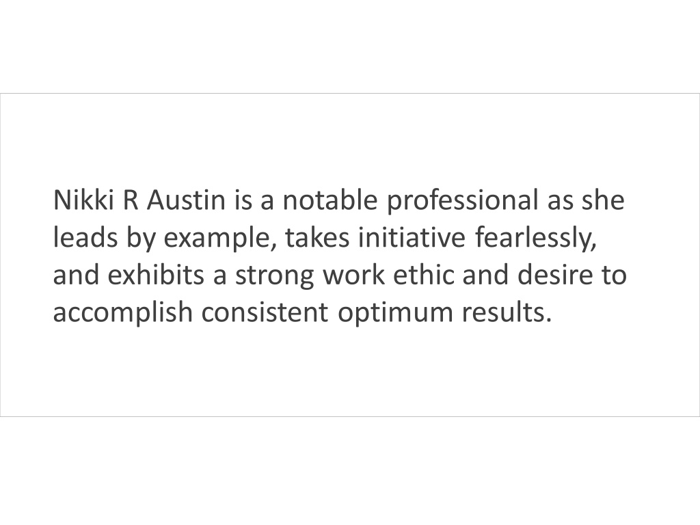700x525 pixels.
Task: Click the word "exhibits" on the third line
Action: tap(156, 275)
